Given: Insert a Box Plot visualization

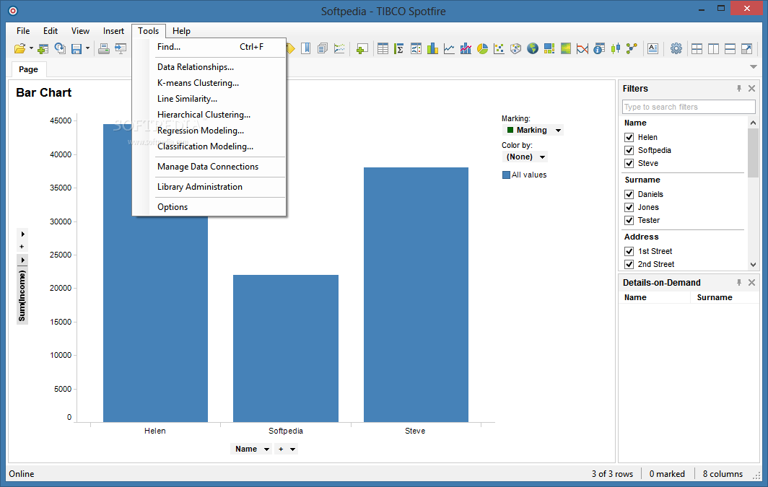Looking at the screenshot, I should (616, 48).
